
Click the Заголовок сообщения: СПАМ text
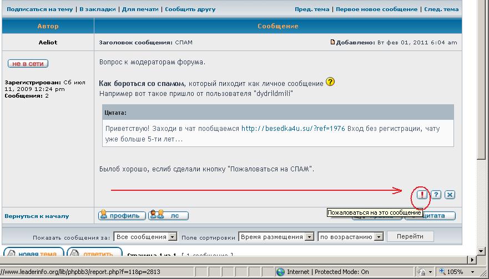pyautogui.click(x=145, y=42)
